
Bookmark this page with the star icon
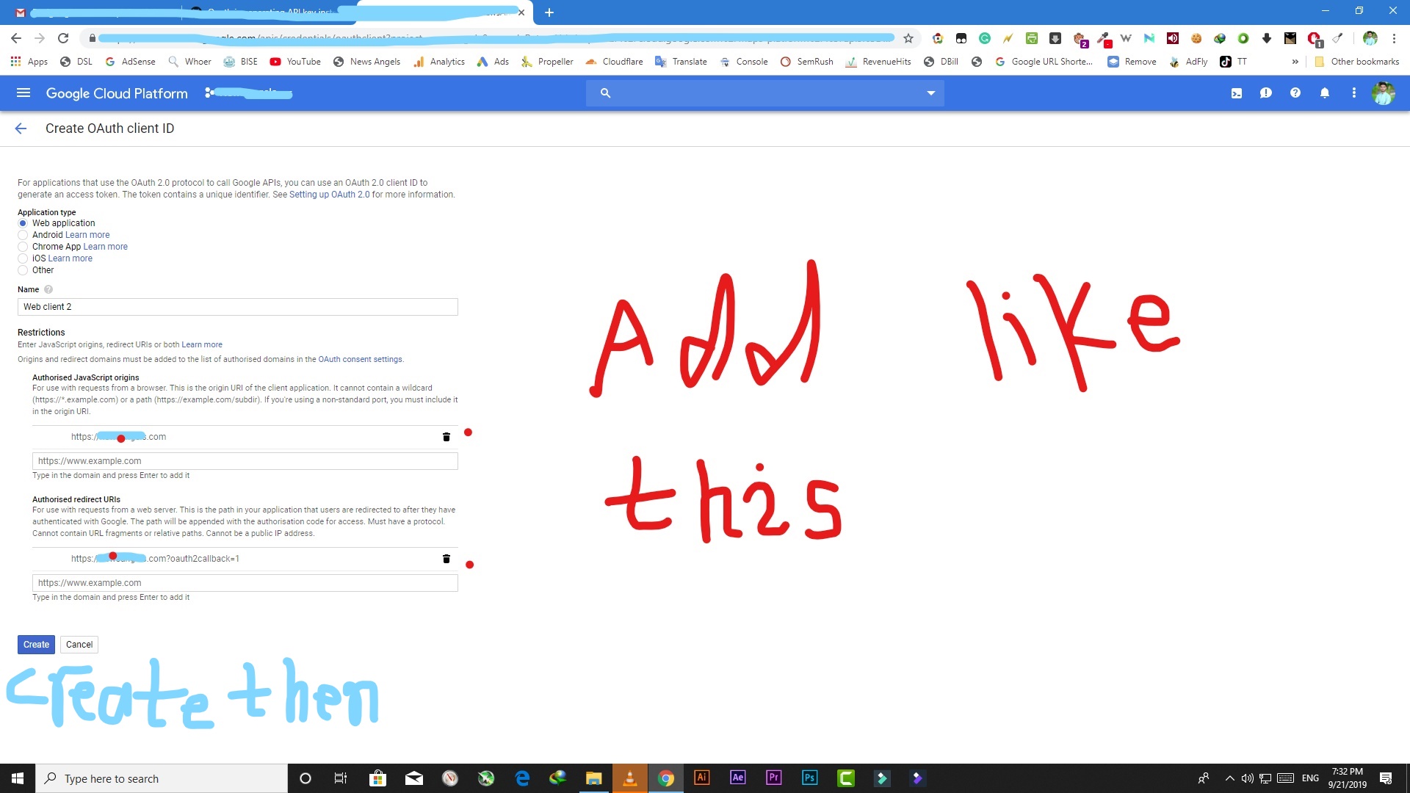(908, 38)
